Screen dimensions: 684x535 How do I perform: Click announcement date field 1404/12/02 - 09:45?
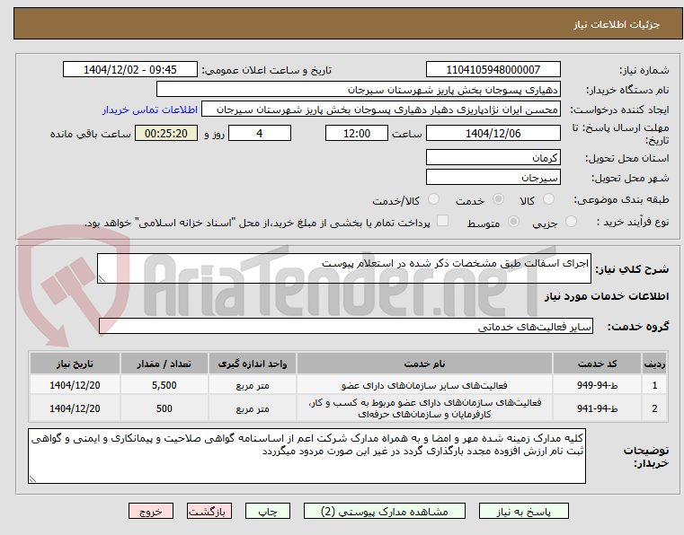tap(130, 70)
